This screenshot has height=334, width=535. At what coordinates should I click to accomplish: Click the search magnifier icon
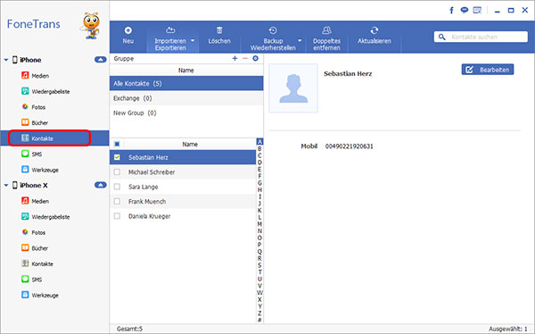pyautogui.click(x=442, y=37)
